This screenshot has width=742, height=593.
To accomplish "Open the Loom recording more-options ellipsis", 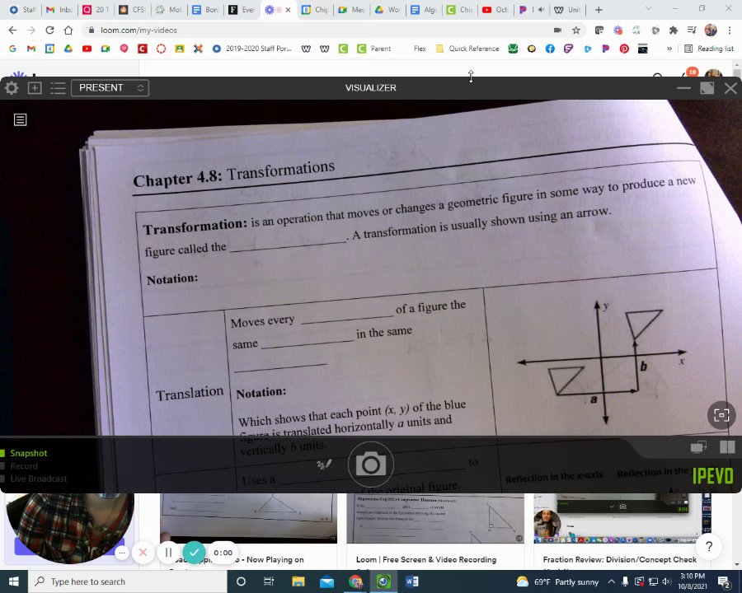I will [122, 553].
